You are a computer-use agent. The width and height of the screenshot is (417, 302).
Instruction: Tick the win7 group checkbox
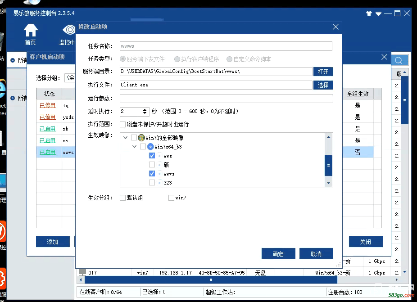point(171,198)
